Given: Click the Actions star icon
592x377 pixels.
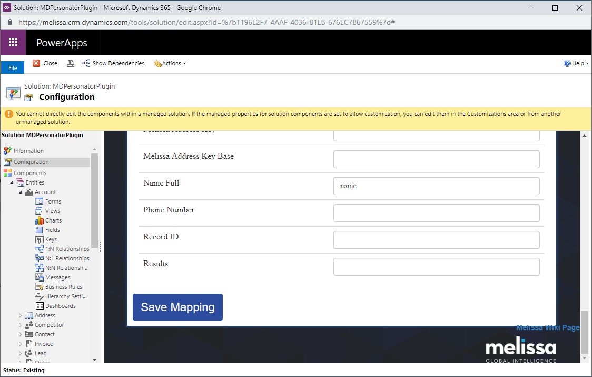Looking at the screenshot, I should pyautogui.click(x=157, y=63).
